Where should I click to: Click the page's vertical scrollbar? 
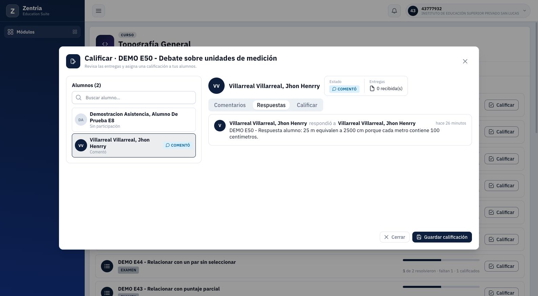(x=536, y=78)
